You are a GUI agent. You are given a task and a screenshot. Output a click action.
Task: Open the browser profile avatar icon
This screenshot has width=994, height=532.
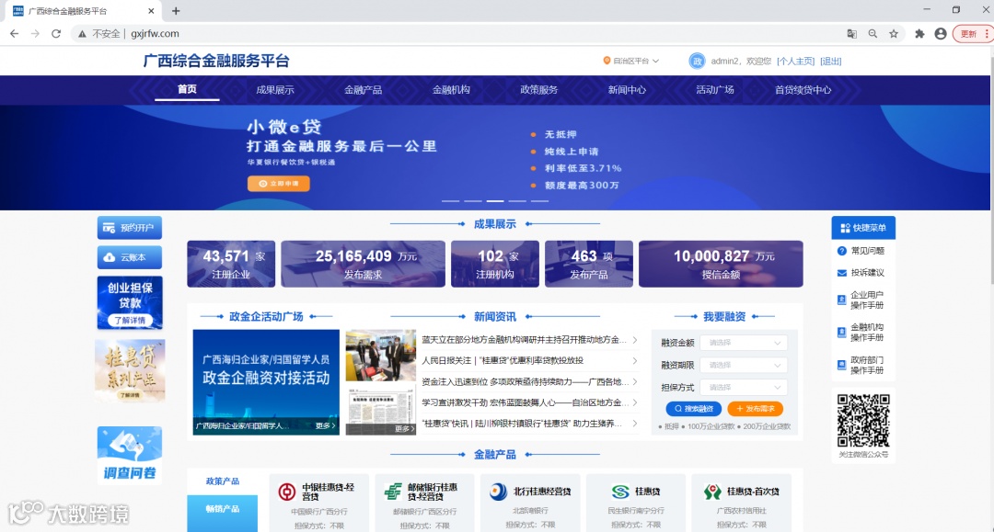[x=941, y=33]
